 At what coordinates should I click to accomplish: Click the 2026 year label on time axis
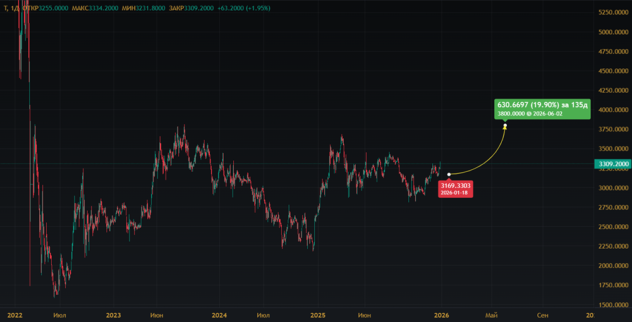click(441, 315)
